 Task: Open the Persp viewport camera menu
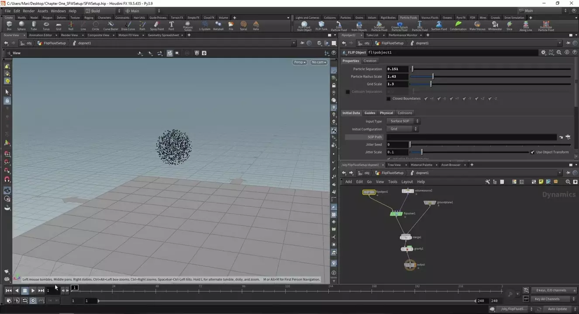point(300,62)
